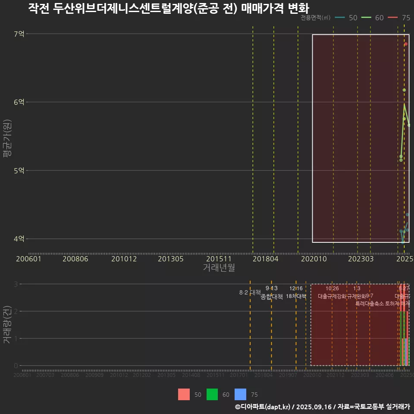Screen dimensions: 414x414
Task: Click '200601' on the price chart x-axis
Action: click(29, 259)
